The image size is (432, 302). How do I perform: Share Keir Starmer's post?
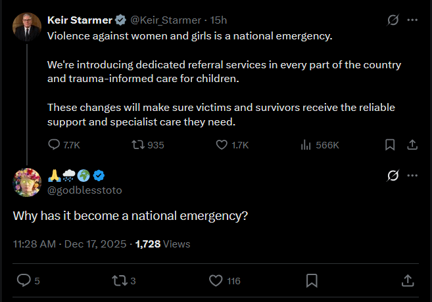(412, 144)
